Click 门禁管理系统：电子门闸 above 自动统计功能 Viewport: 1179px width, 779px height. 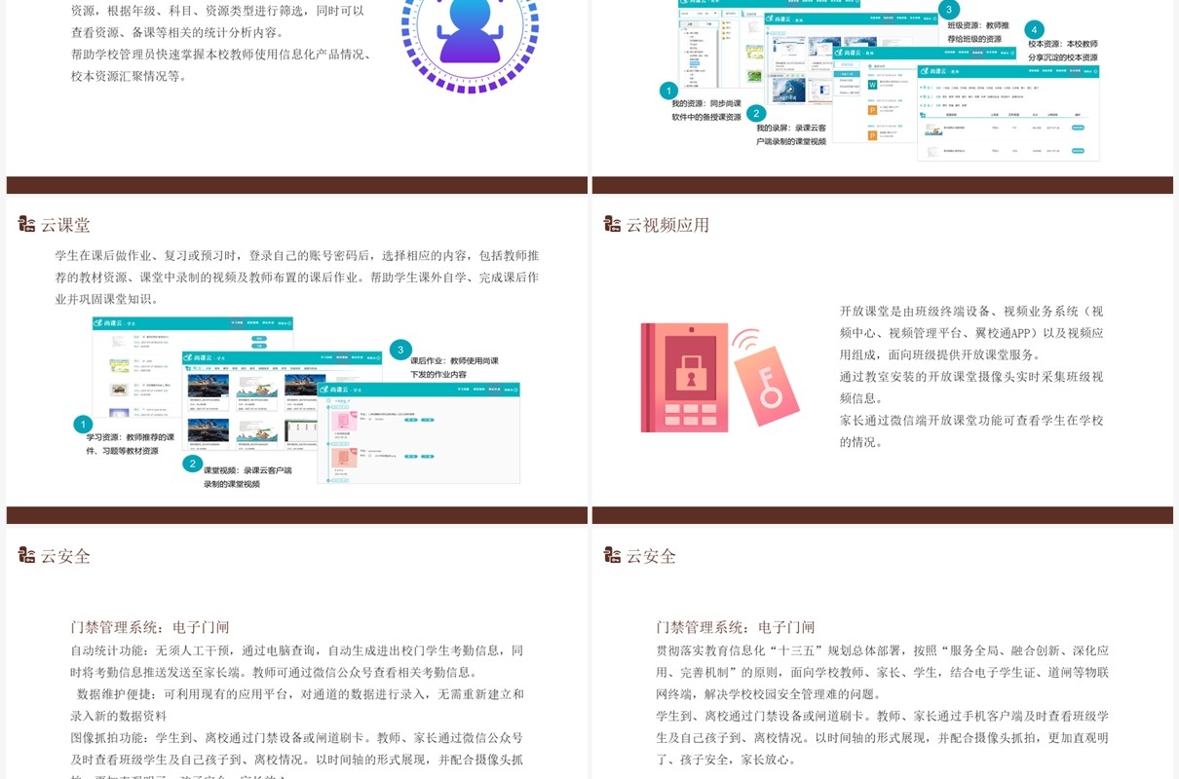click(x=150, y=627)
